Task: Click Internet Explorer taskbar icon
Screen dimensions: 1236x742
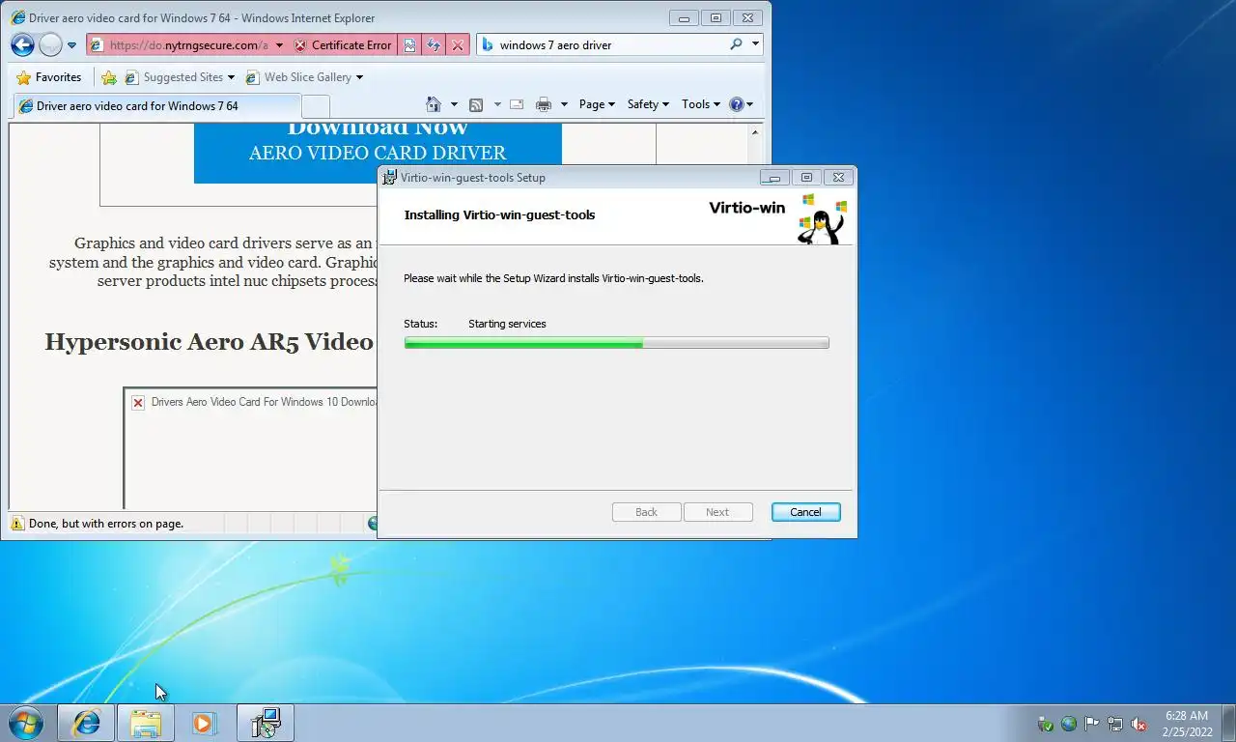Action: (x=86, y=723)
